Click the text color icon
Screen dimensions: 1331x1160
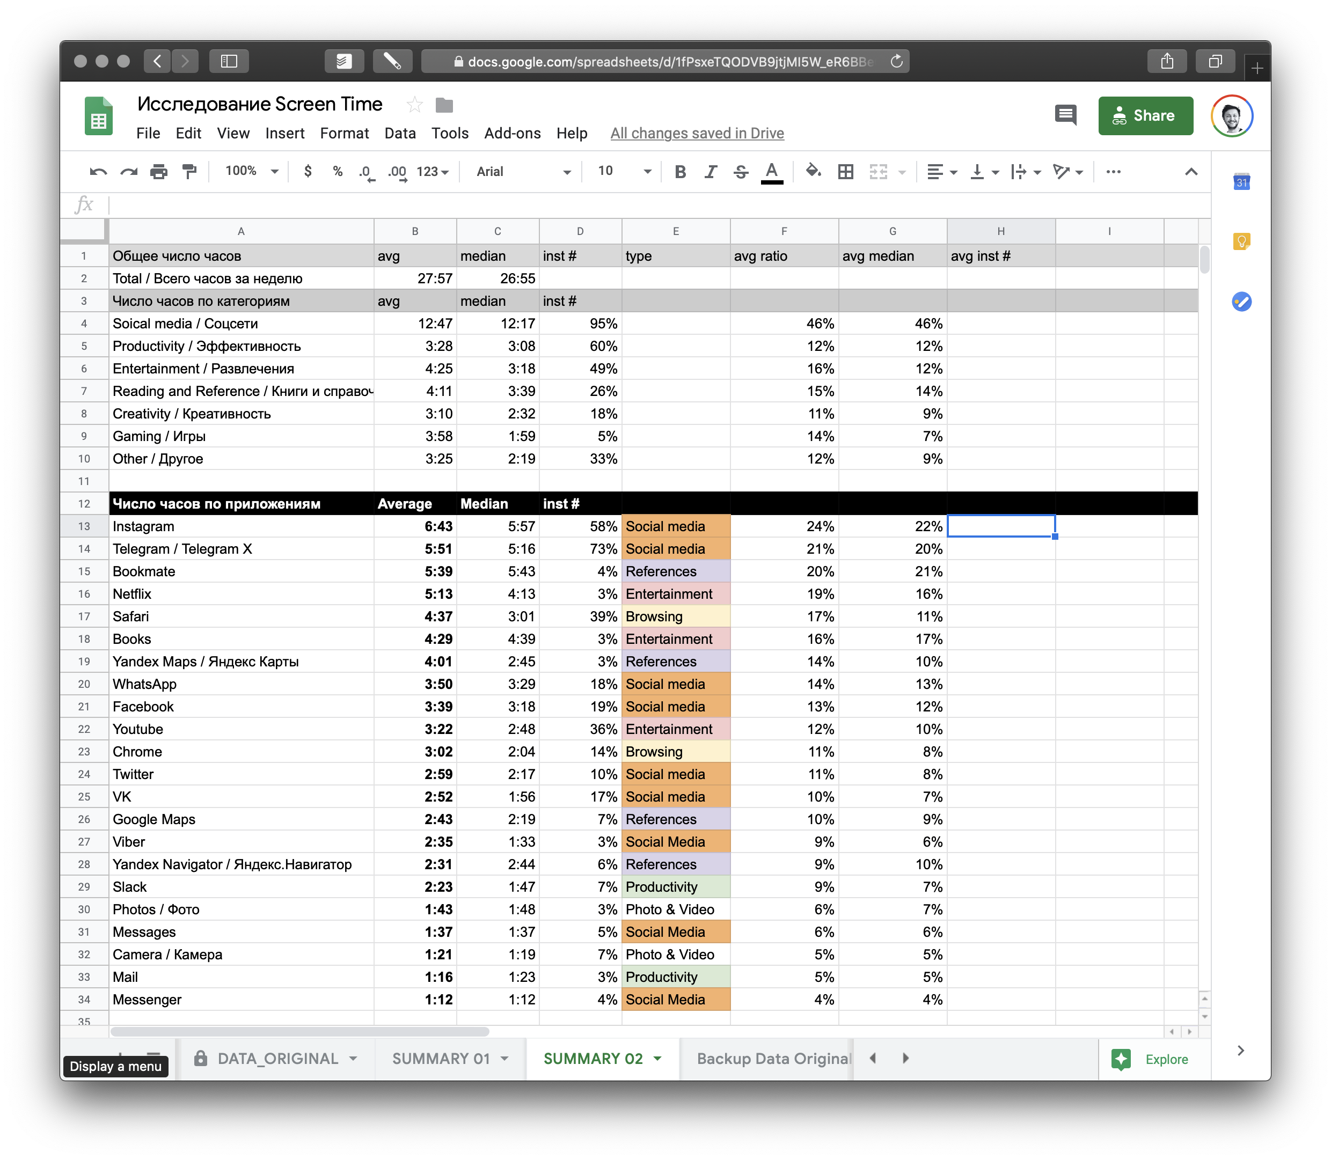772,171
